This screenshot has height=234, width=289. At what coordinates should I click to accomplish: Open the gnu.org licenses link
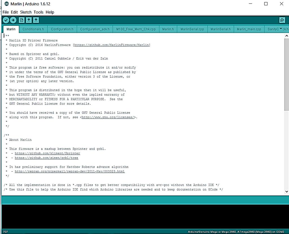tap(108, 117)
